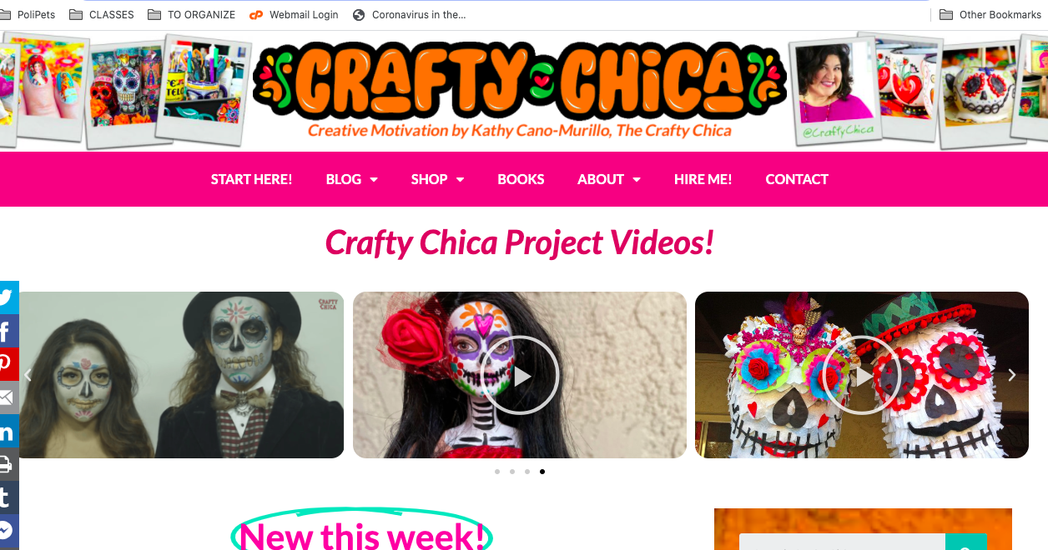Open the START HERE! menu item
The image size is (1048, 550).
click(x=251, y=179)
